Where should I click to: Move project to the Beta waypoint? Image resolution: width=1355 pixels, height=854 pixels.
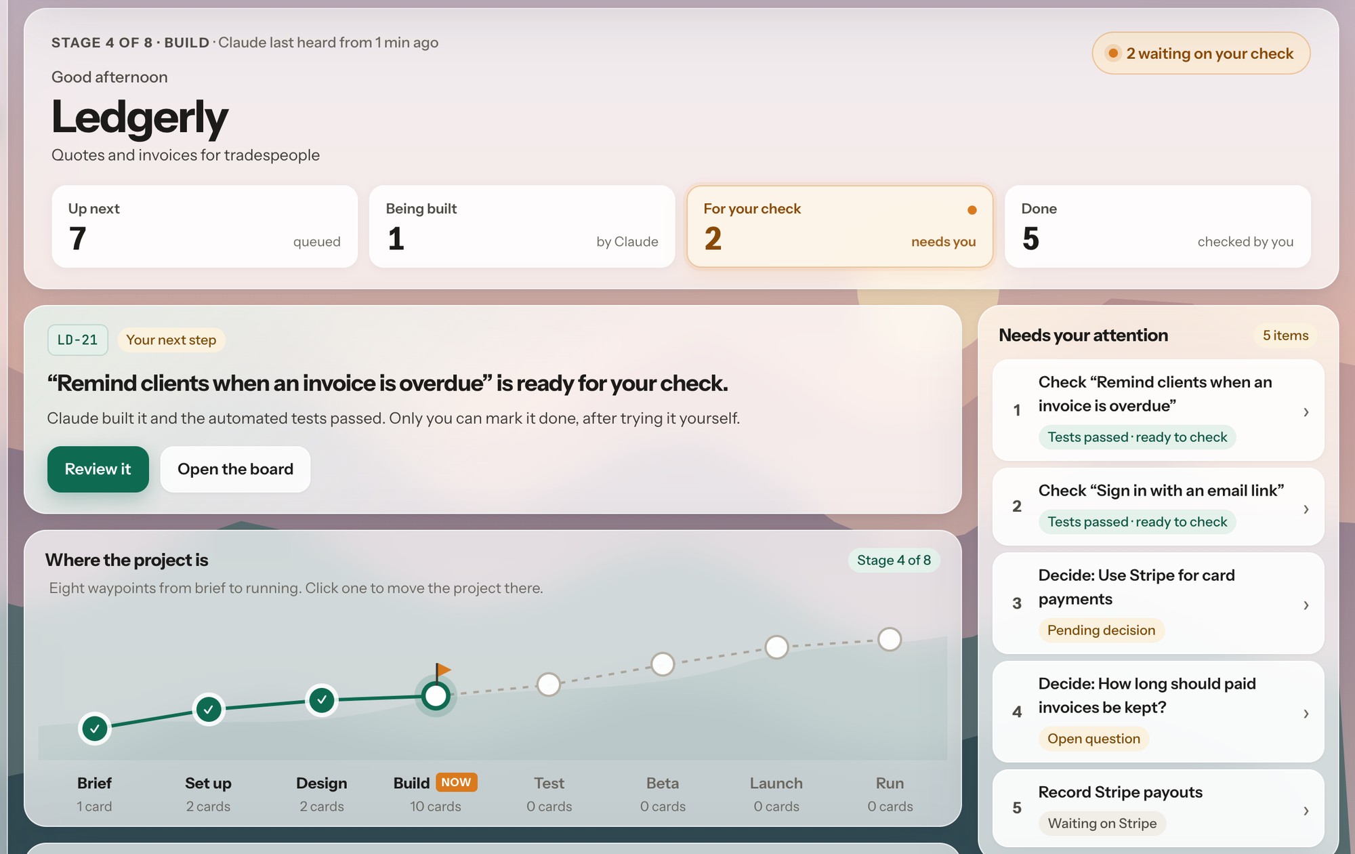point(663,664)
